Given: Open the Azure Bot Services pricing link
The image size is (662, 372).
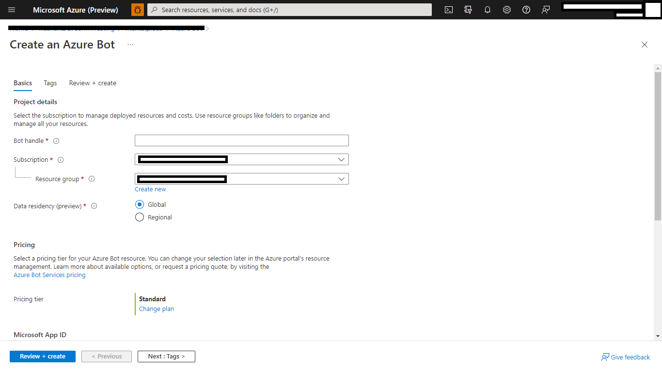Looking at the screenshot, I should [49, 275].
